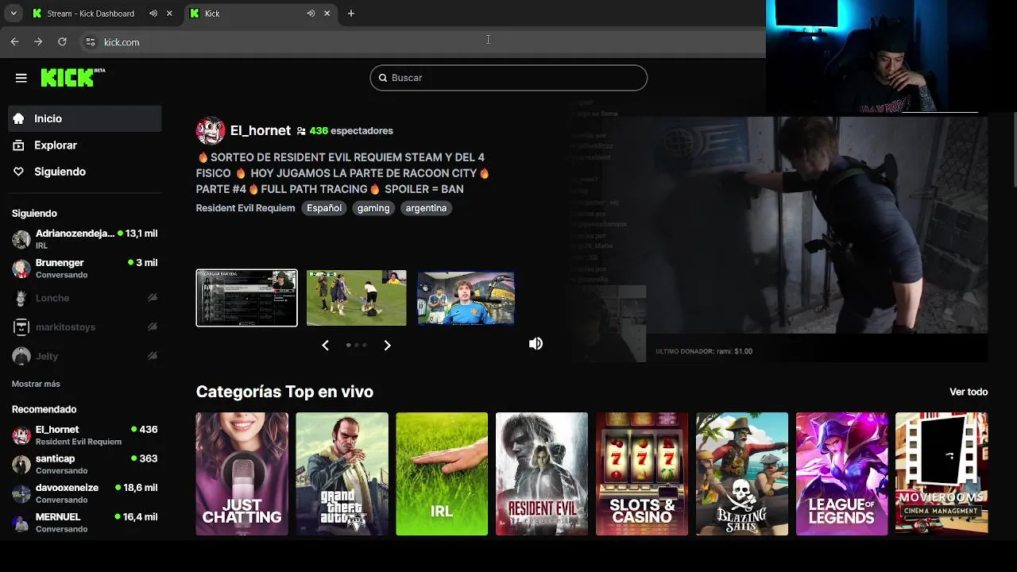The height and width of the screenshot is (572, 1017).
Task: Click the Inicio home icon
Action: pos(19,118)
